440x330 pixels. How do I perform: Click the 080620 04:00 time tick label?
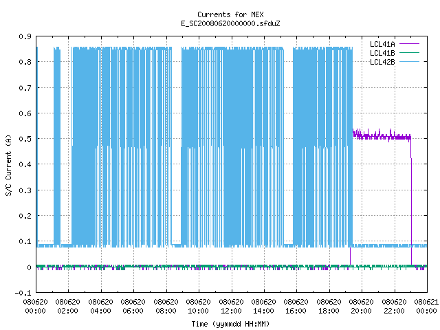tap(101, 307)
